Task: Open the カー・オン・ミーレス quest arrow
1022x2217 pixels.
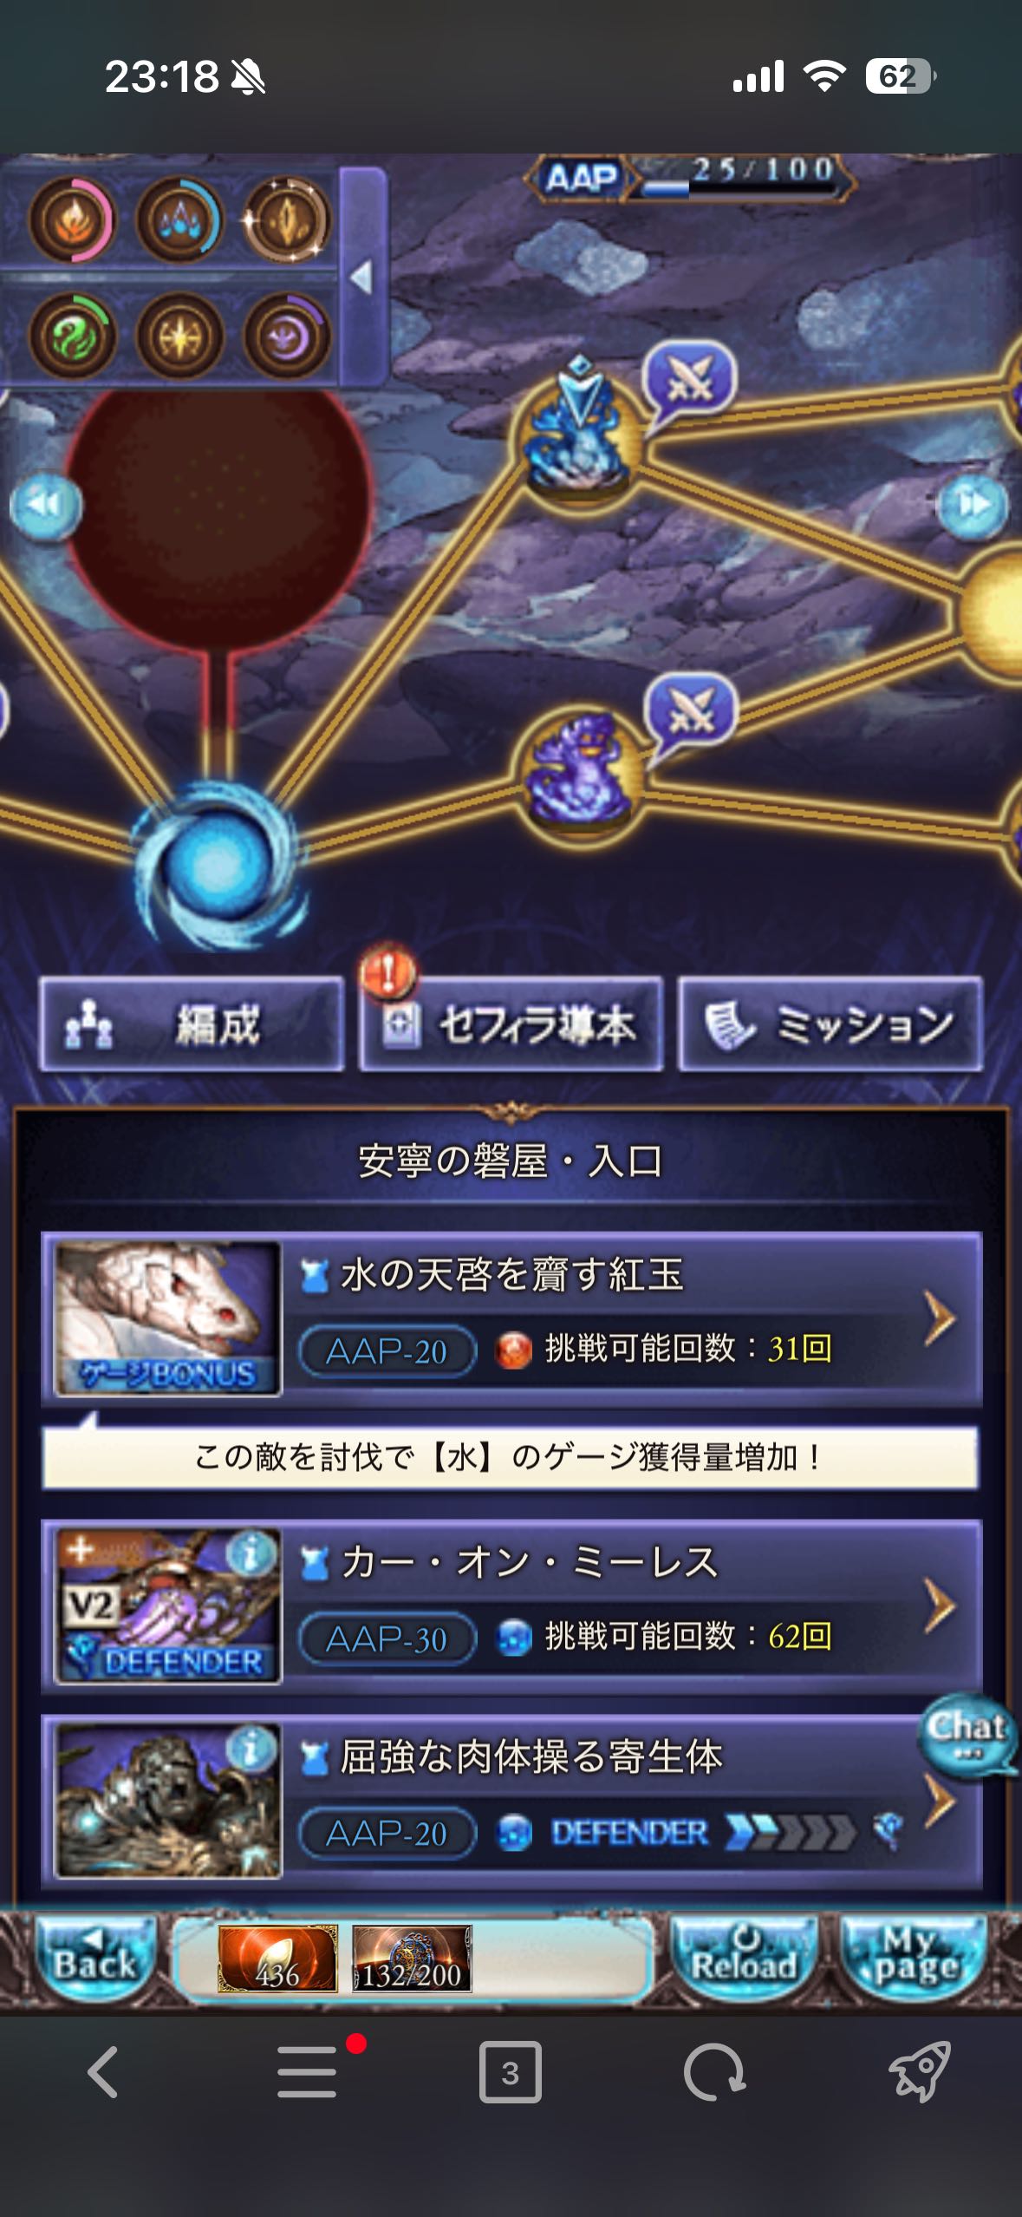Action: click(939, 1607)
